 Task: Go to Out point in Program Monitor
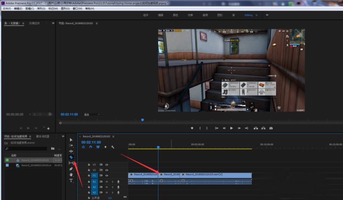point(247,128)
